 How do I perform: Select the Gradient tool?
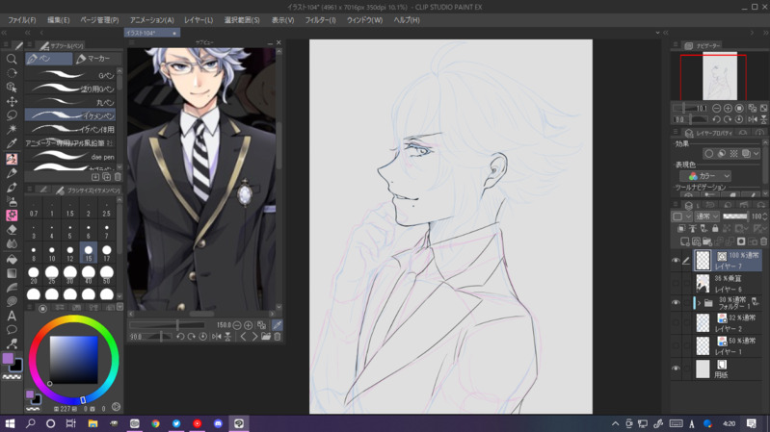pyautogui.click(x=12, y=273)
